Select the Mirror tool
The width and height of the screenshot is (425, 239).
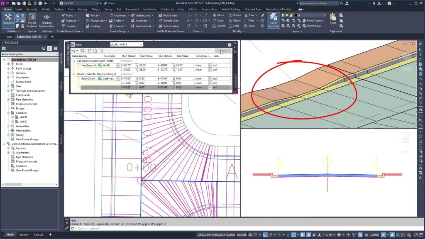click(x=234, y=21)
